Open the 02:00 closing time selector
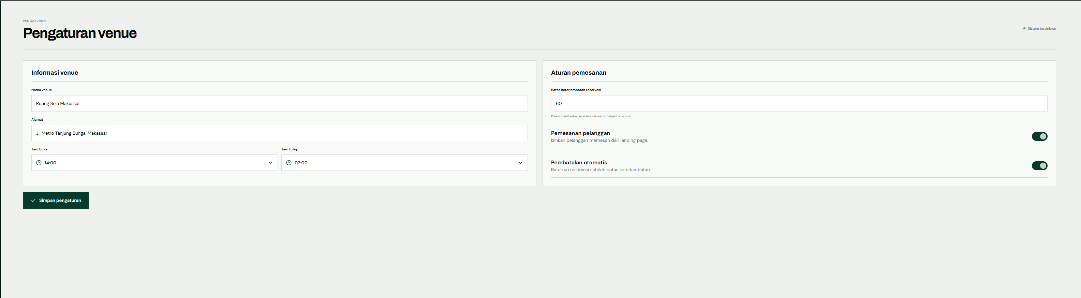1081x298 pixels. [x=404, y=163]
